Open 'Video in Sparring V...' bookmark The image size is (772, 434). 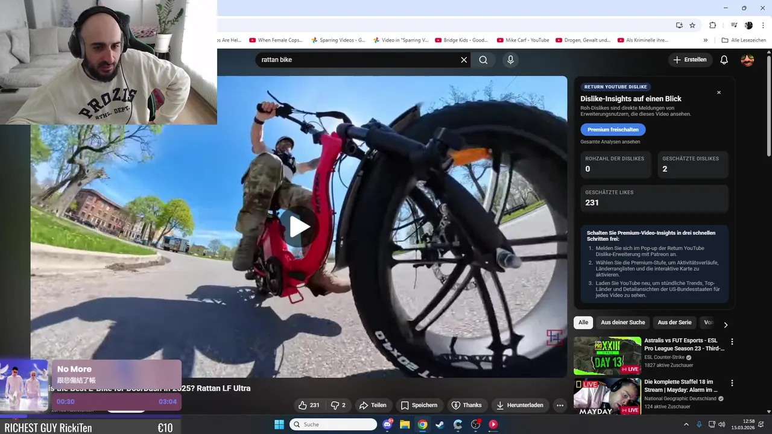coord(400,40)
